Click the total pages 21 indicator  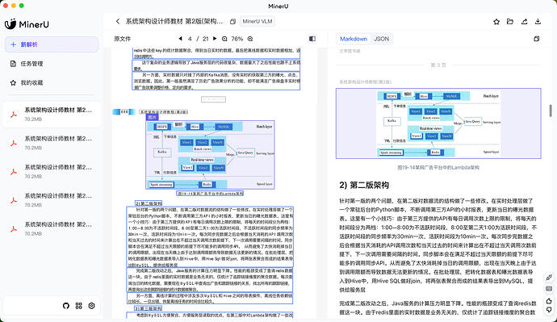pyautogui.click(x=206, y=39)
